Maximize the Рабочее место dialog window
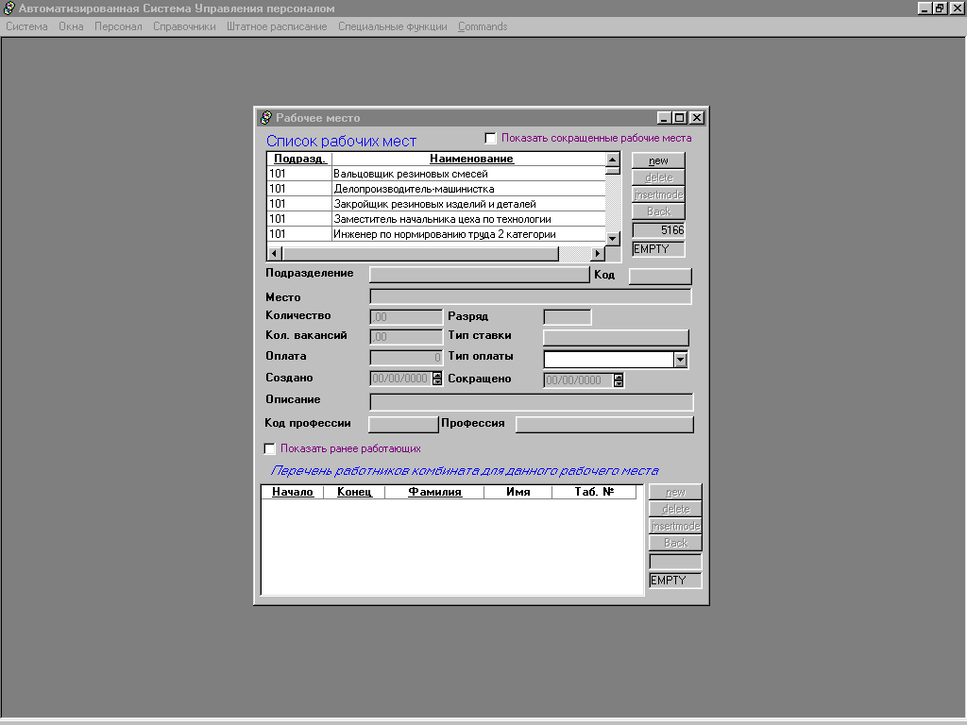 point(680,118)
